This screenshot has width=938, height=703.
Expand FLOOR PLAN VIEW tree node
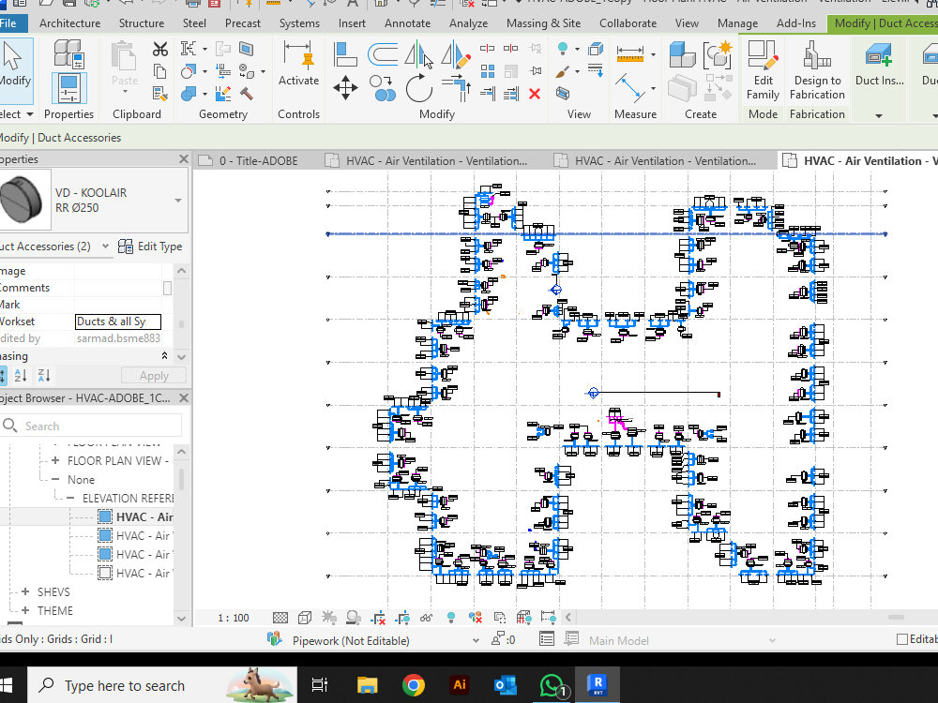point(55,460)
